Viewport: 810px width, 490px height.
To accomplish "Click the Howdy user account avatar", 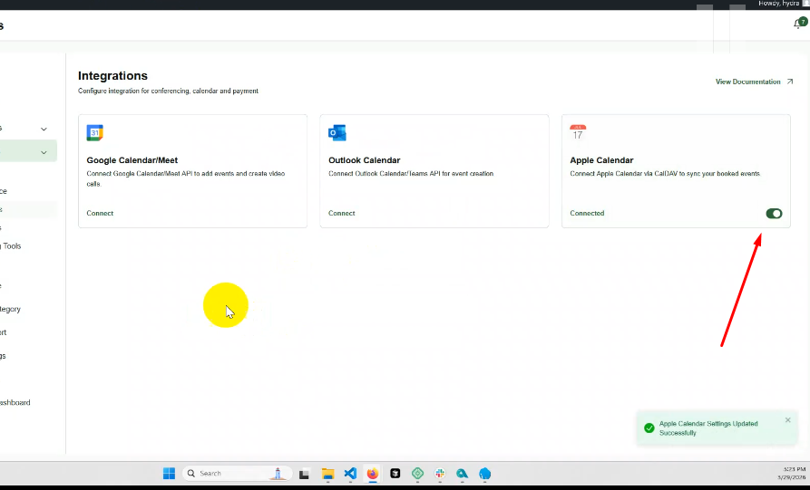I will coord(805,4).
